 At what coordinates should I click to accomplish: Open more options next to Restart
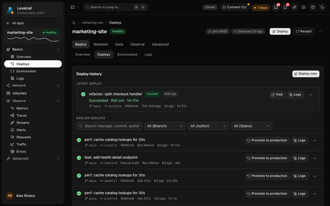320,31
